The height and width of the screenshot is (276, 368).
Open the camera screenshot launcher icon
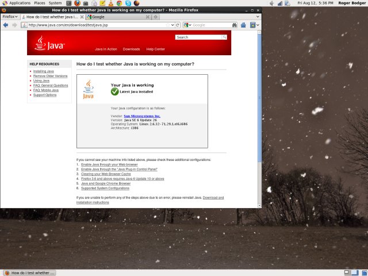click(x=86, y=3)
